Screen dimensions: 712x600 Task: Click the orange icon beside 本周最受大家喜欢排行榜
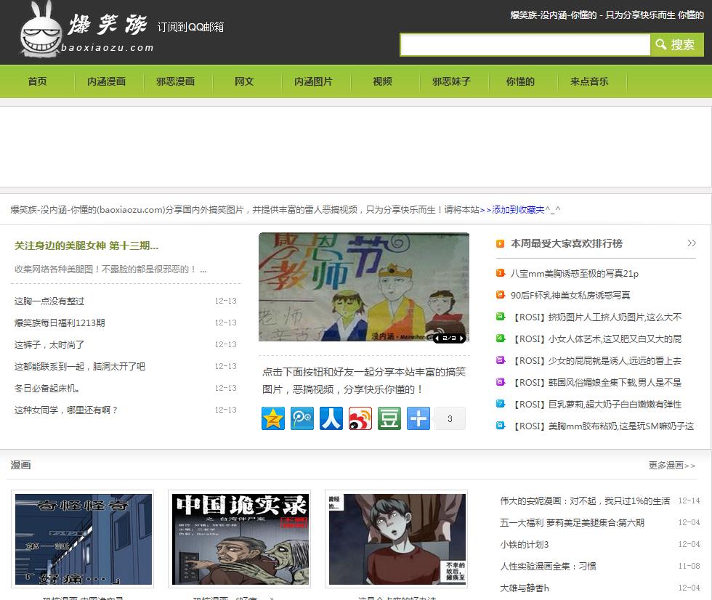pyautogui.click(x=500, y=244)
